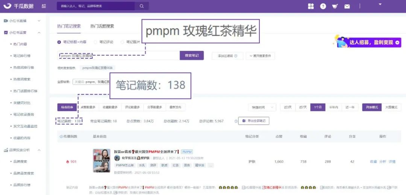Collapse the sidebar with the menu fold icon

(44, 6)
